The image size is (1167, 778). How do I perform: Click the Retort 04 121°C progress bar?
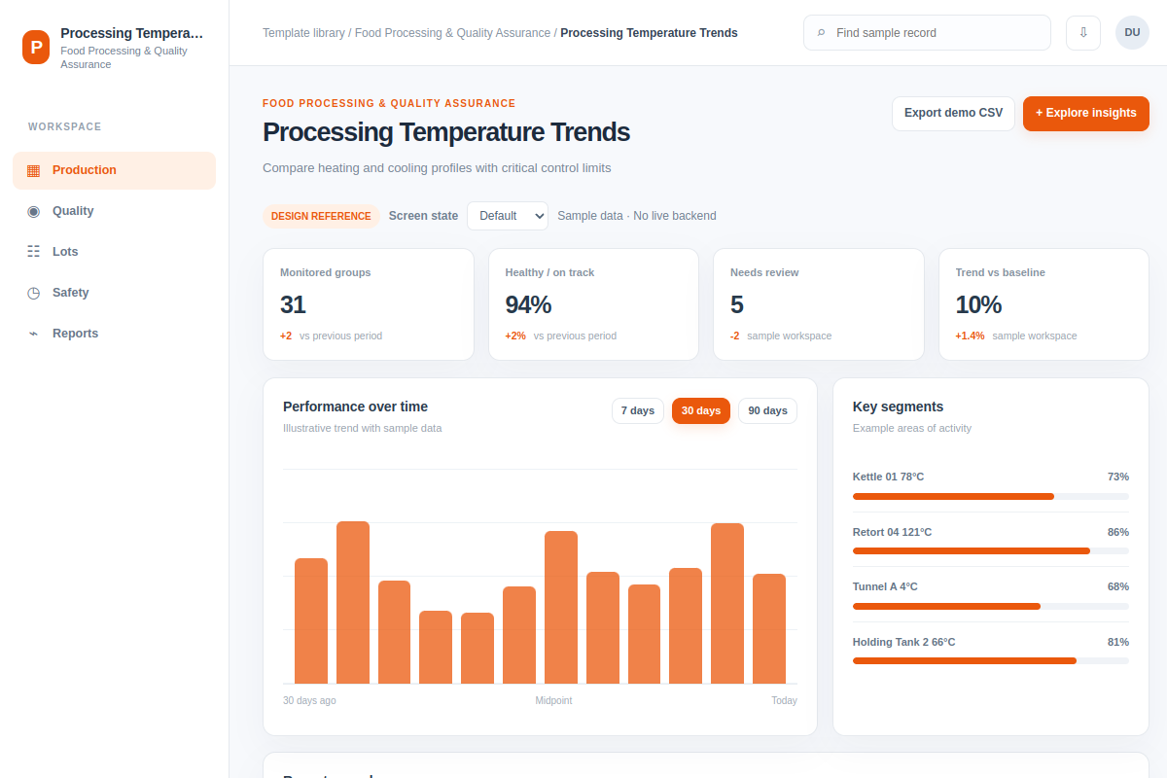point(991,550)
